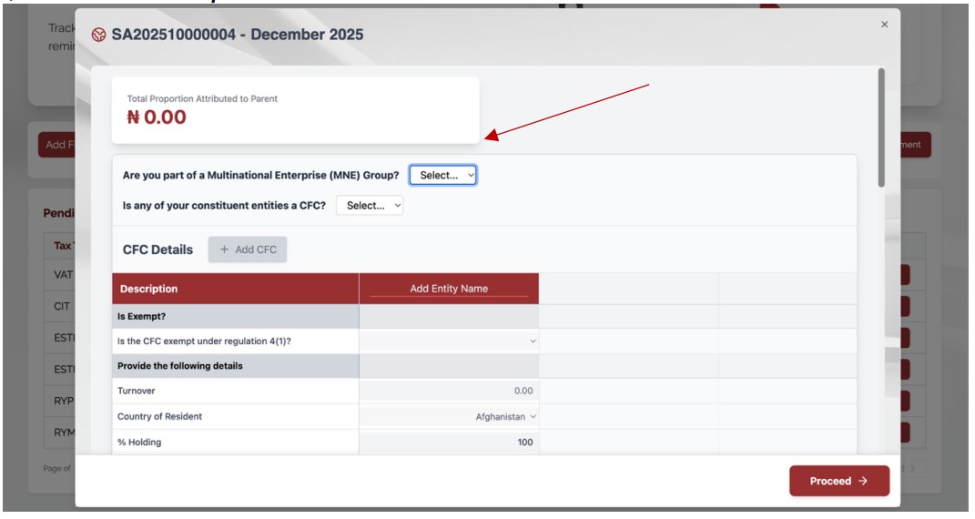
Task: Click the dialog's vertical scrollbar thumb
Action: (880, 127)
